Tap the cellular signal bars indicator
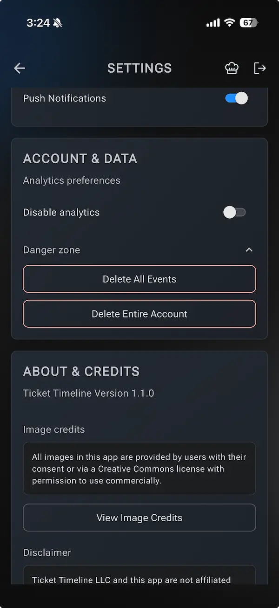Image resolution: width=279 pixels, height=608 pixels. 212,22
